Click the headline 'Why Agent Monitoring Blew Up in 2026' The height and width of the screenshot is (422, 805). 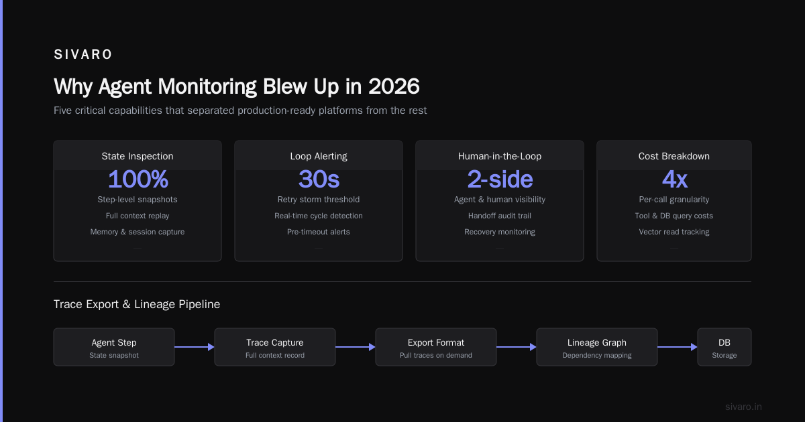[237, 86]
